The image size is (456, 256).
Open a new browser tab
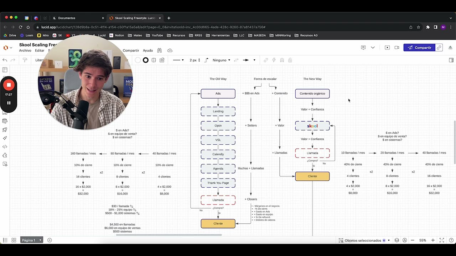pyautogui.click(x=169, y=18)
